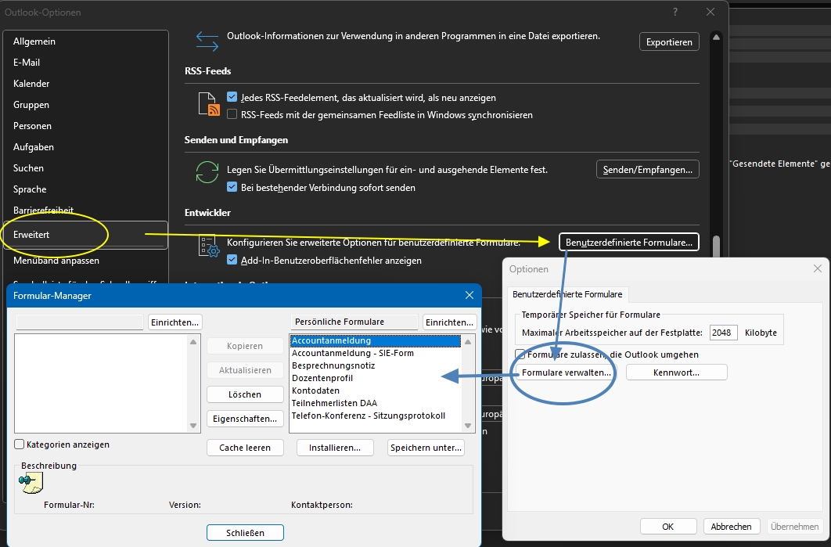831x547 pixels.
Task: Click the Installieren... button
Action: [335, 448]
